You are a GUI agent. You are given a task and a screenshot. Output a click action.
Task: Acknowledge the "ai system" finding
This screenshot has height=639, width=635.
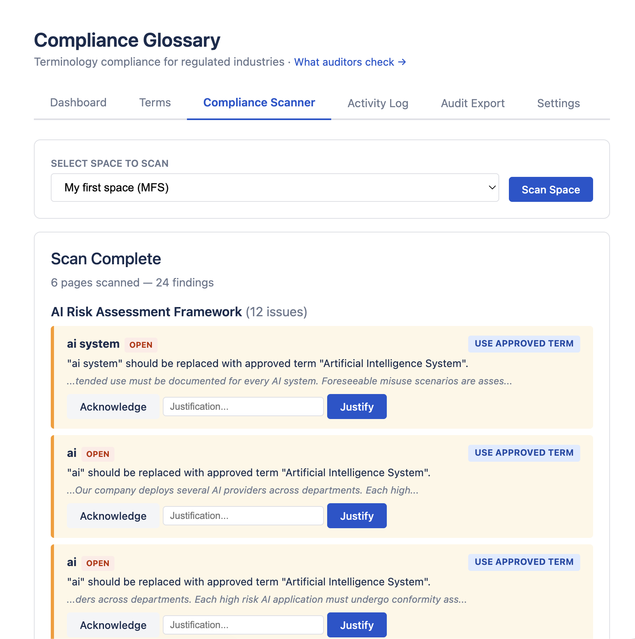113,407
